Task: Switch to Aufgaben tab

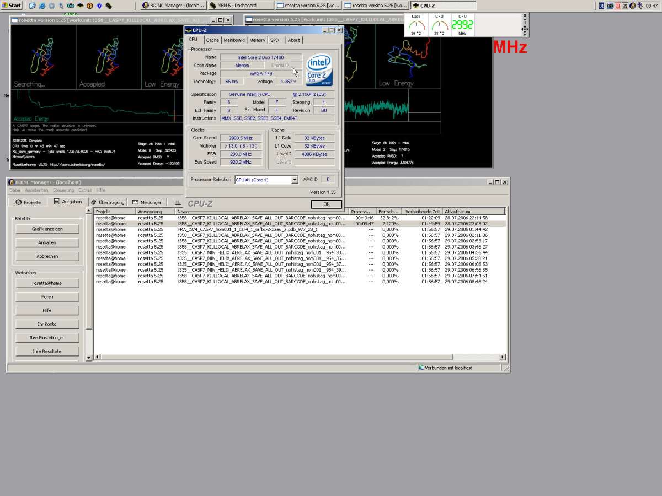Action: pos(68,202)
